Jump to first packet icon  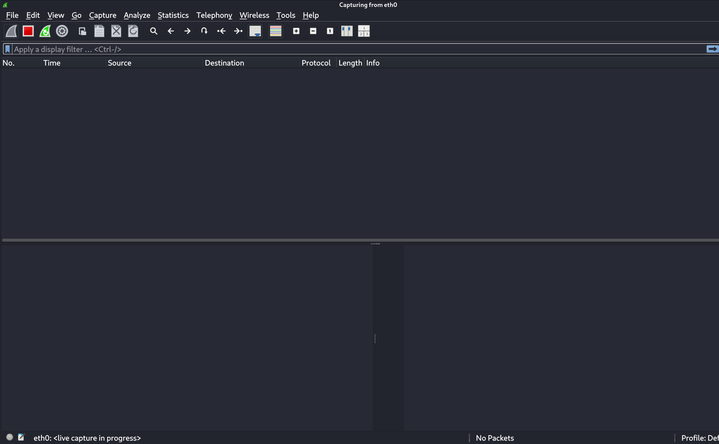[221, 31]
